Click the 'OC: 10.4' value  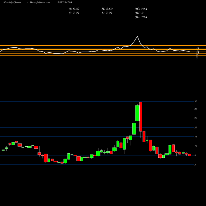point(141,9)
